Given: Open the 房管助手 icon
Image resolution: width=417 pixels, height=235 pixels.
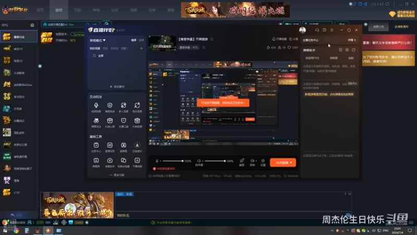Looking at the screenshot, I should 109,160.
